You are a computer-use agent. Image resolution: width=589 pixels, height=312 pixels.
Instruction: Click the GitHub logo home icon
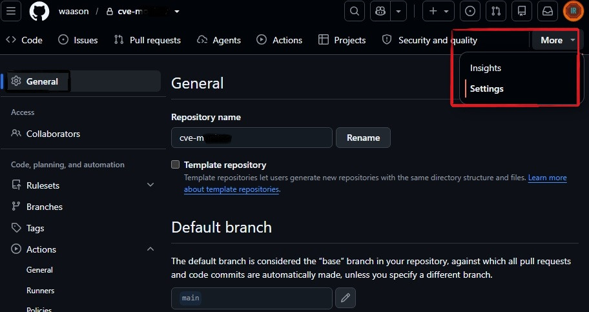[x=39, y=11]
